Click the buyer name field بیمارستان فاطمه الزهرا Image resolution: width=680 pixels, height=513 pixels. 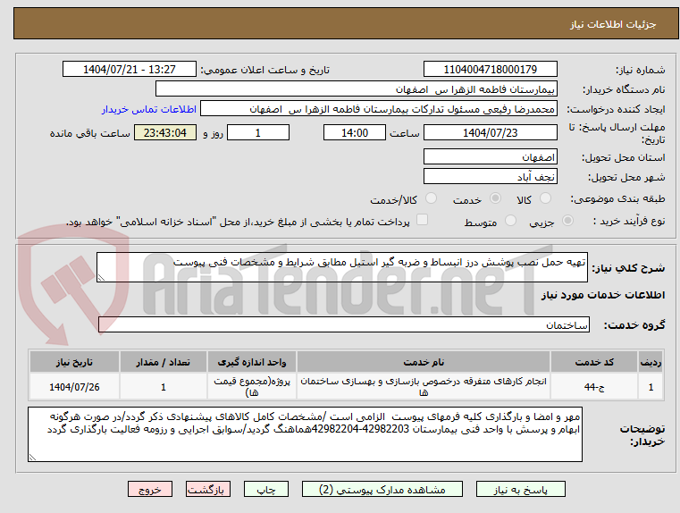pyautogui.click(x=356, y=89)
